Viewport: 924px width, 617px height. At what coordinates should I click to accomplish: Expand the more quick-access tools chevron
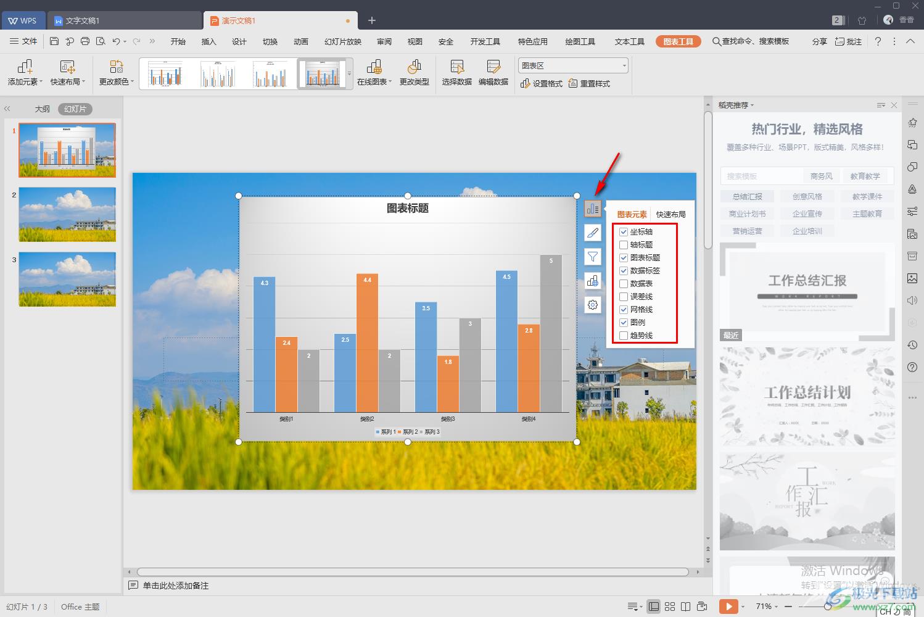click(x=152, y=41)
